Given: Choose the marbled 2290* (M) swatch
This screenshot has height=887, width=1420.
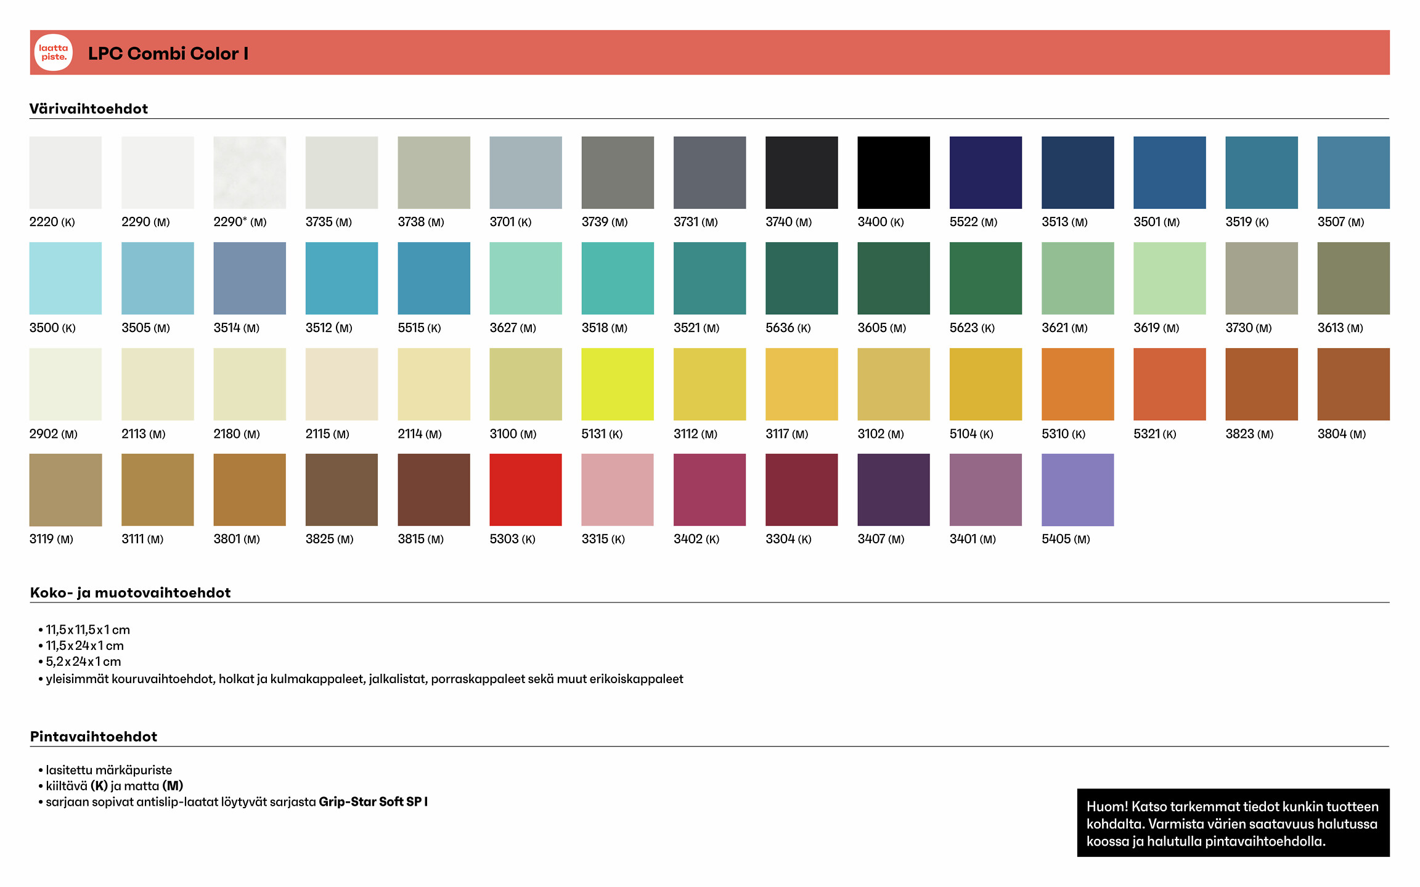Looking at the screenshot, I should point(250,172).
